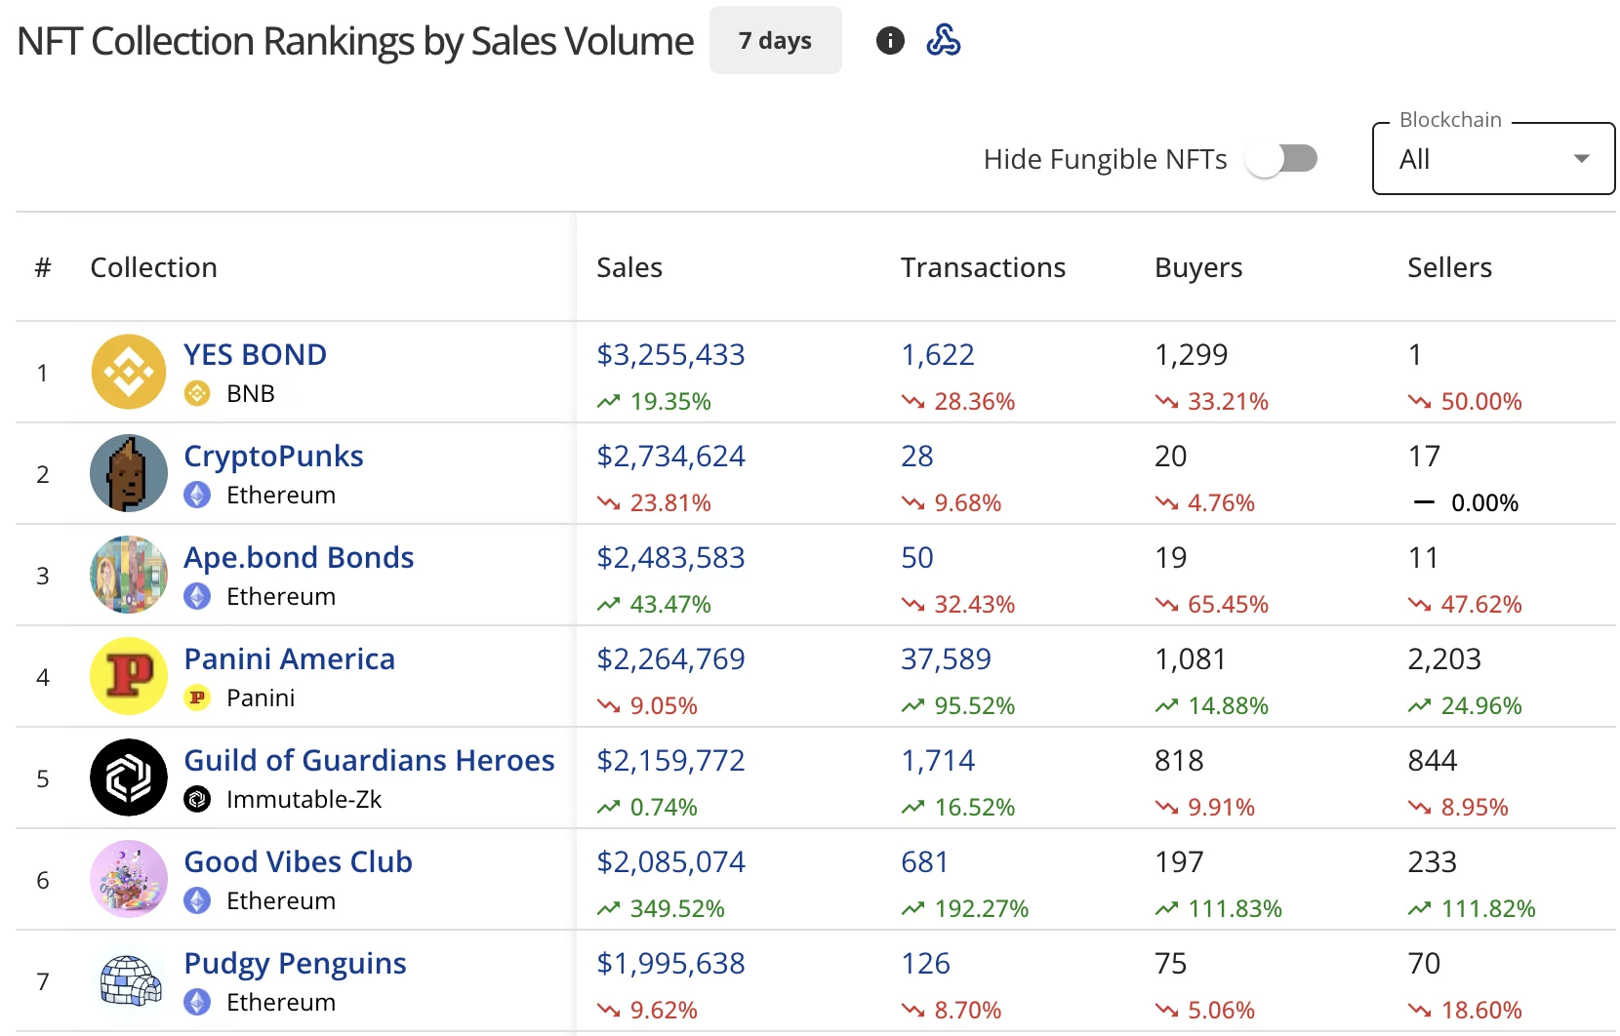The width and height of the screenshot is (1620, 1036).
Task: Click the 7 days time filter
Action: tap(775, 40)
